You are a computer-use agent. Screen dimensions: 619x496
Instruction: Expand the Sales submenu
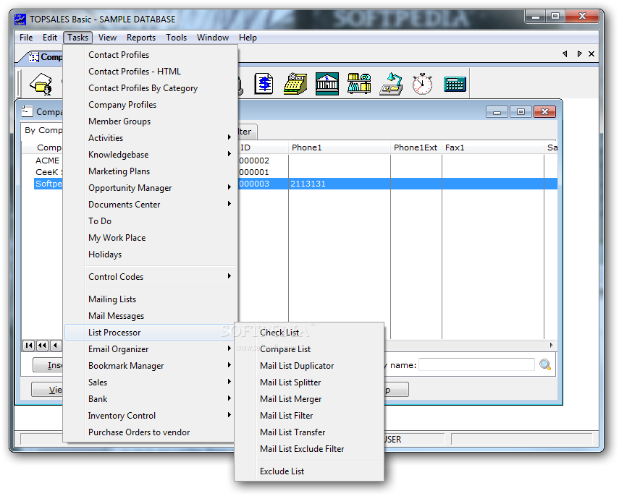151,382
